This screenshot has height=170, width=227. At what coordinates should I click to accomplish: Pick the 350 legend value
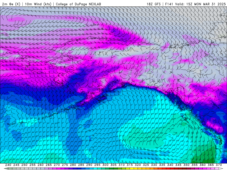(x=186, y=165)
